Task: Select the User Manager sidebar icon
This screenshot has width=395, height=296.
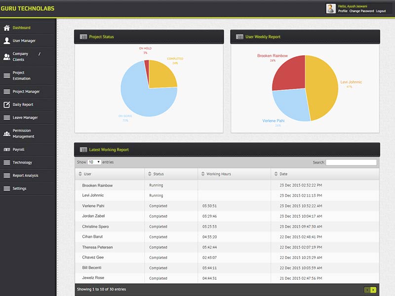Action: click(6, 40)
